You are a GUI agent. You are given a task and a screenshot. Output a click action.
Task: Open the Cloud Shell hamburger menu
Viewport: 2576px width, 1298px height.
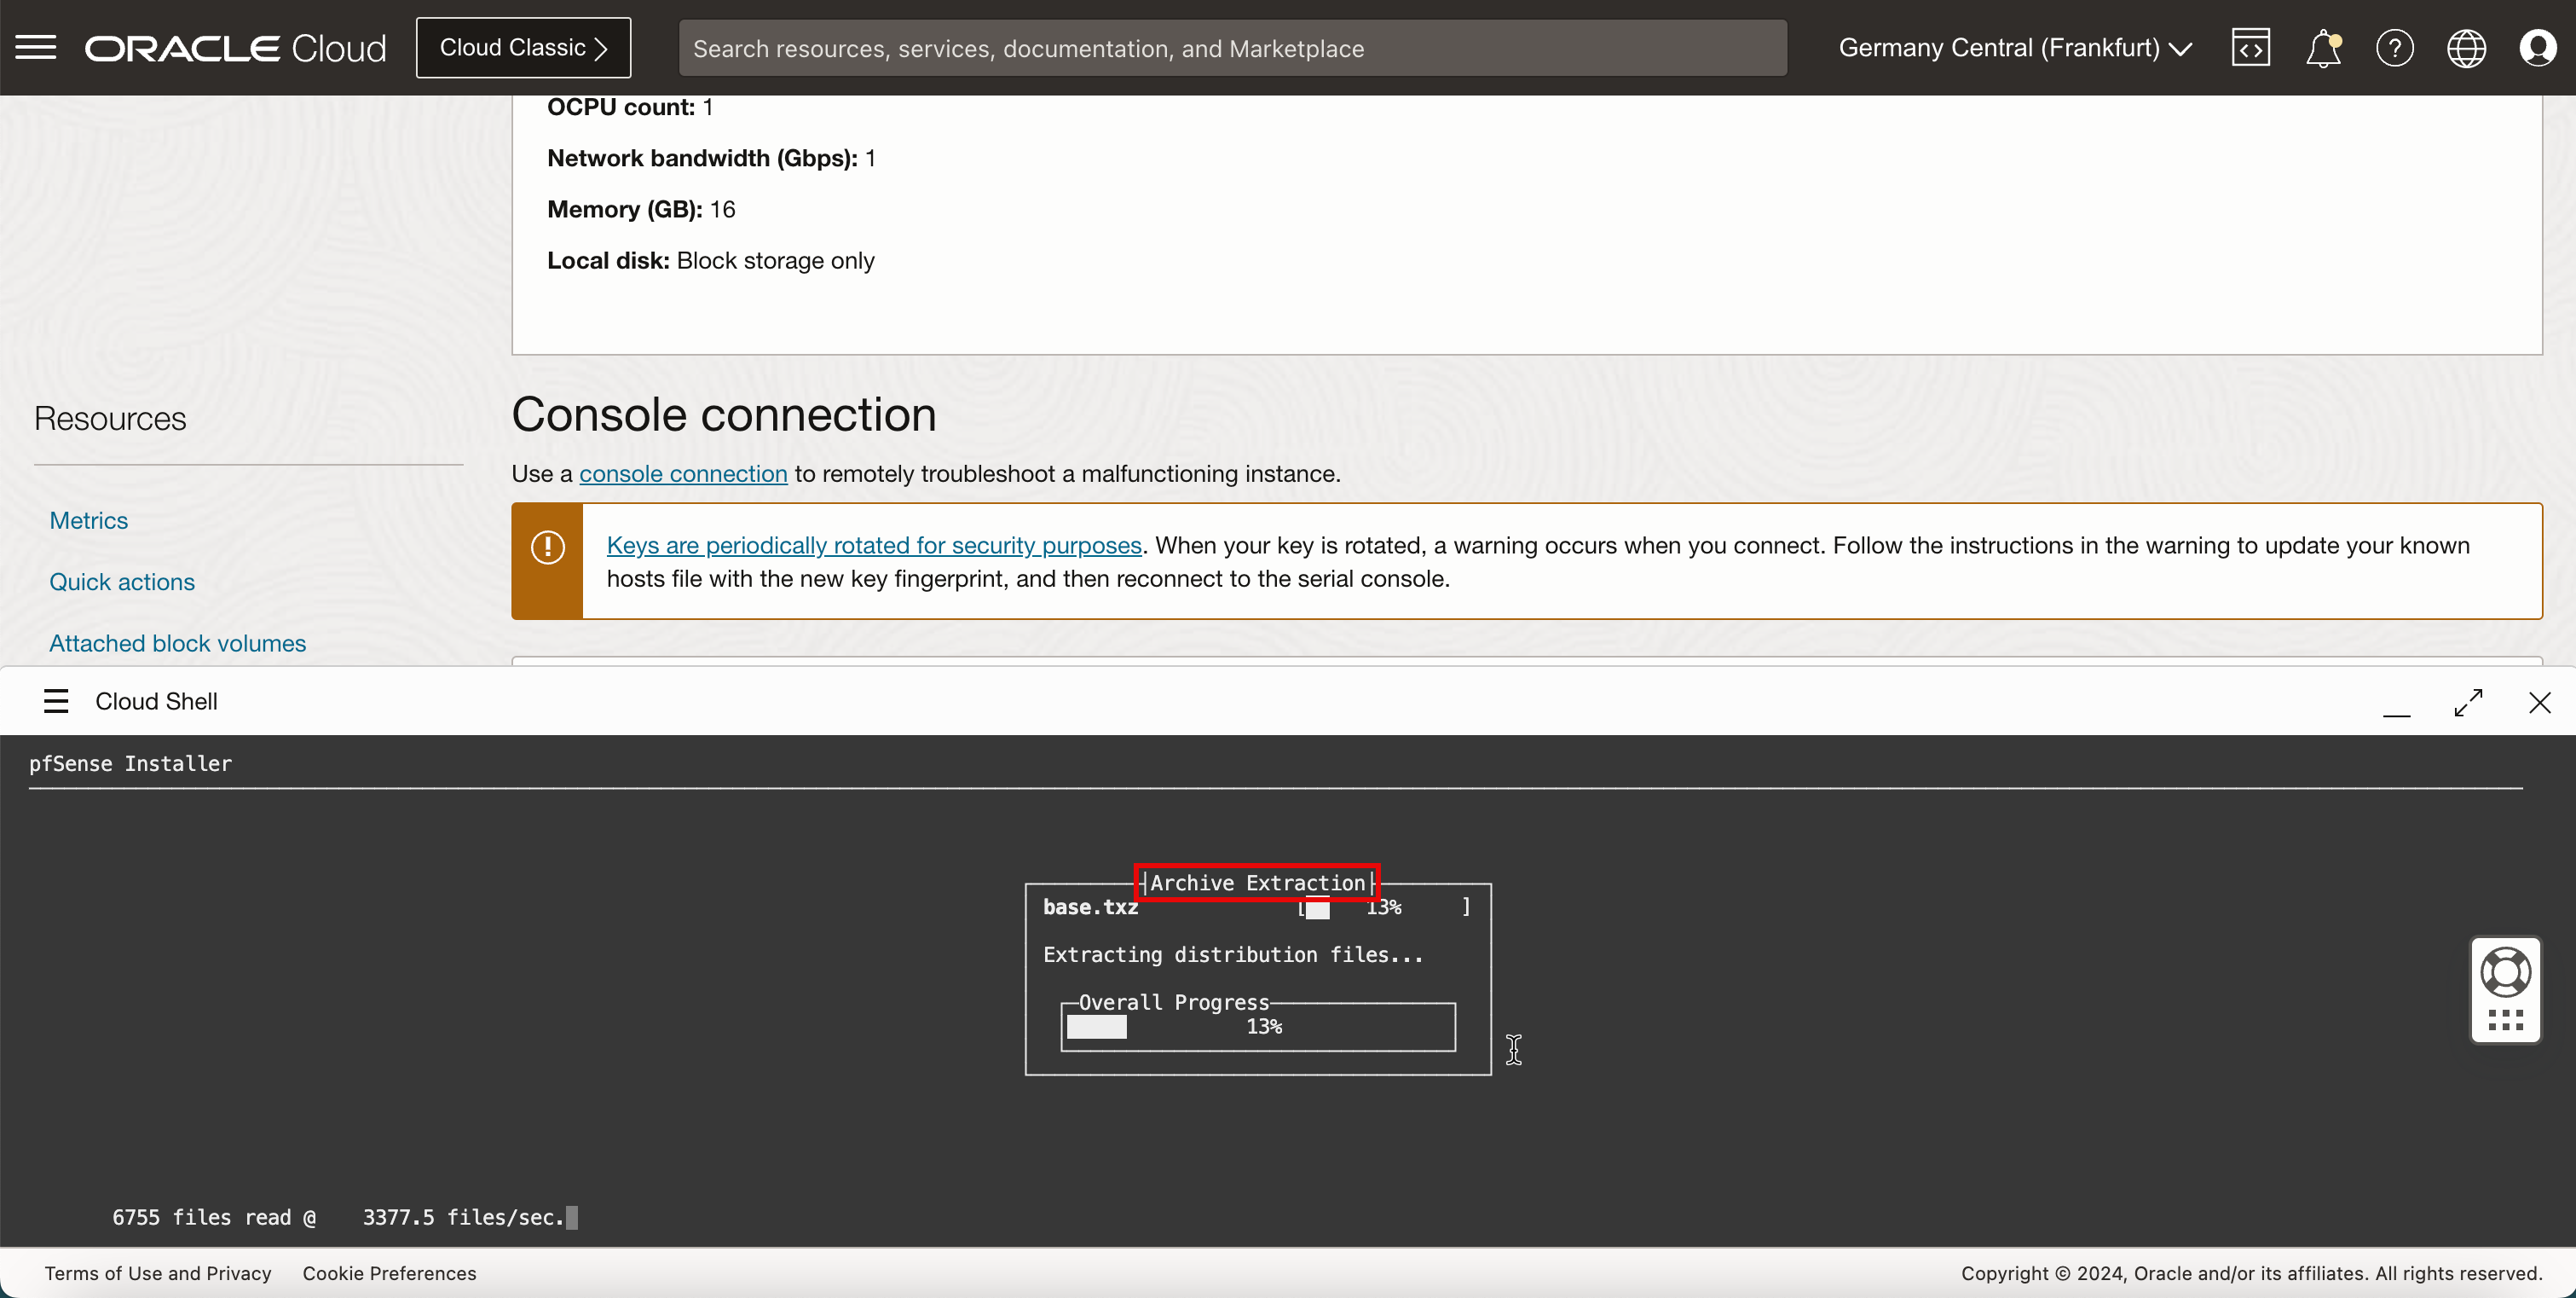click(56, 700)
